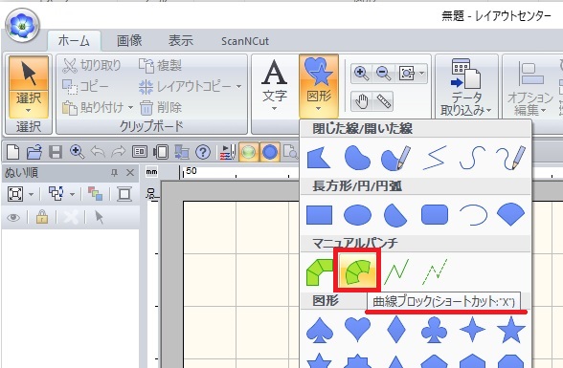This screenshot has width=563, height=368.
Task: Click the open folder icon
Action: tap(34, 152)
